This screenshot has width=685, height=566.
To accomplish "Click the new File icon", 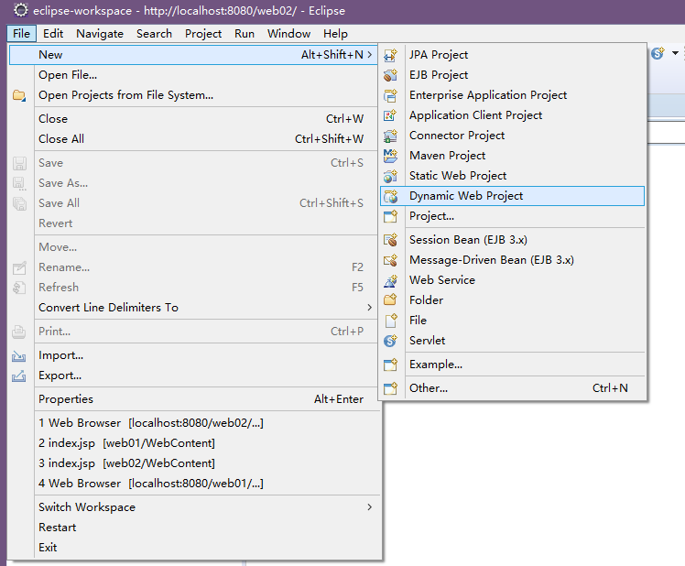I will pos(390,321).
